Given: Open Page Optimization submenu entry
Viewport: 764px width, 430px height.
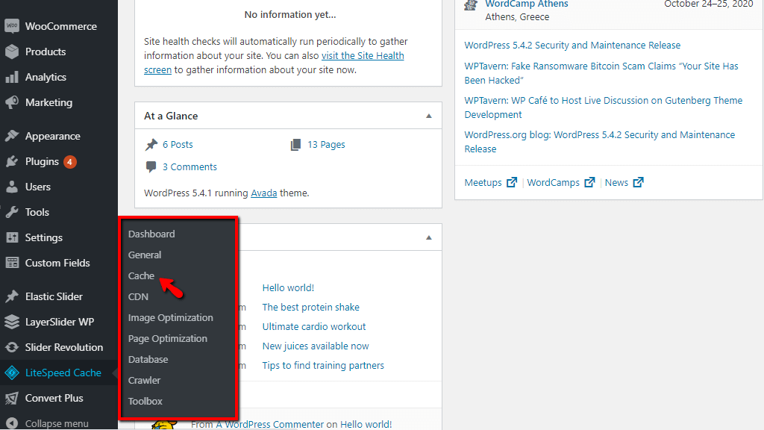Looking at the screenshot, I should pos(168,339).
